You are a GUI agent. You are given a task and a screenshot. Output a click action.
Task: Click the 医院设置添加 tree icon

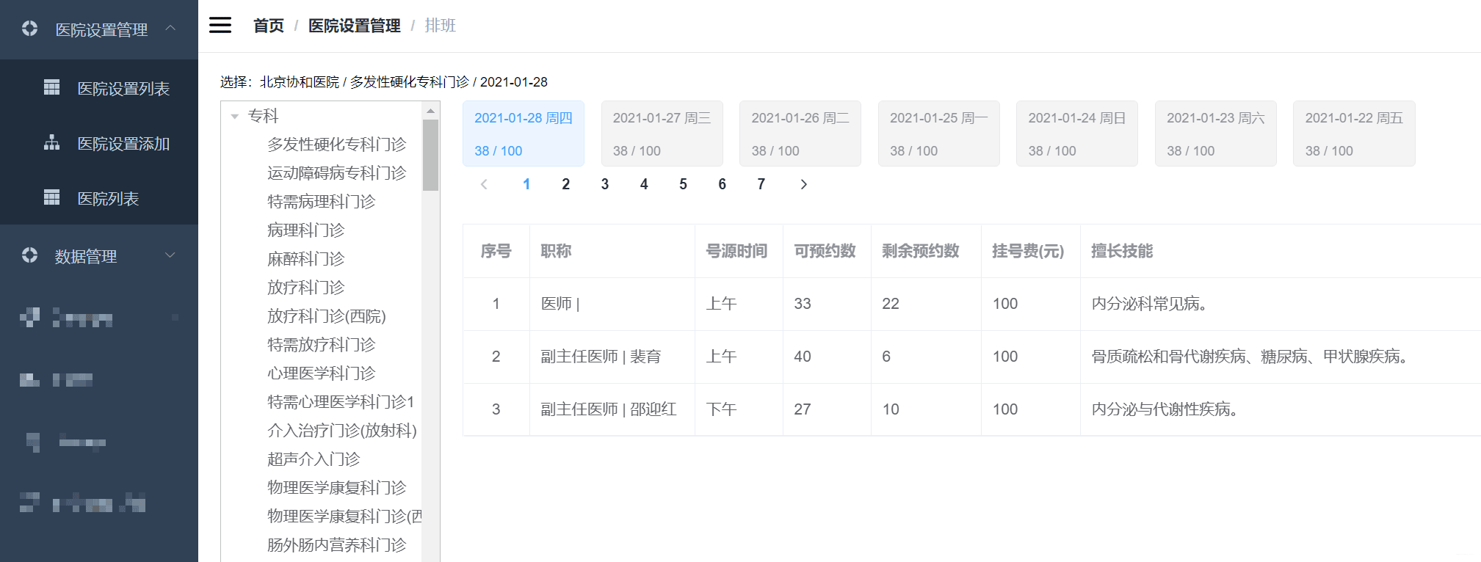[51, 142]
